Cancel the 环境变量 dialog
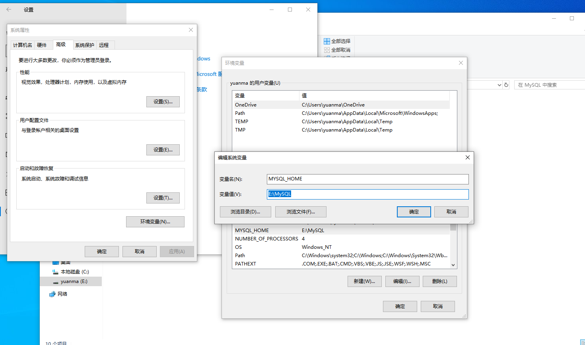This screenshot has width=585, height=345. (438, 306)
